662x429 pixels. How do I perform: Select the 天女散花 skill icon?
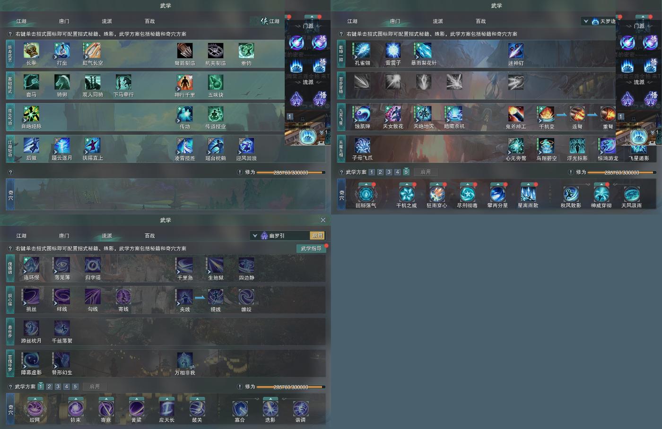pyautogui.click(x=393, y=114)
